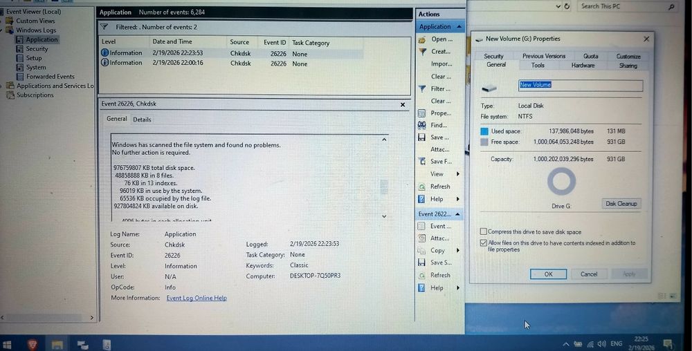The width and height of the screenshot is (692, 351).
Task: Switch to the Details tab of Event 26226
Action: [x=142, y=120]
